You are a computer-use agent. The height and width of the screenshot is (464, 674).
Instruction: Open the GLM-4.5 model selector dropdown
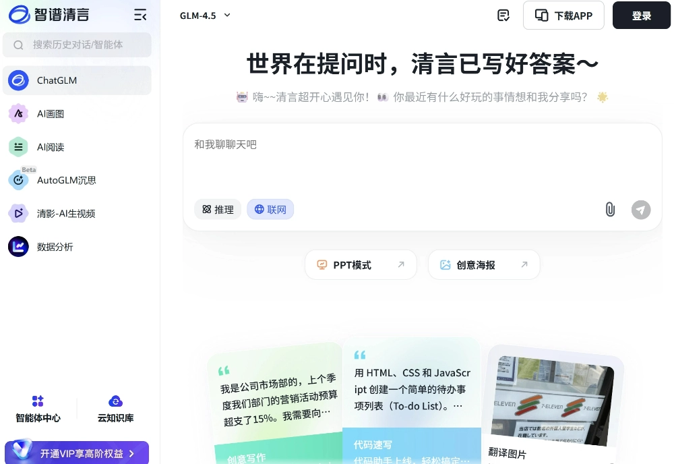[x=204, y=15]
